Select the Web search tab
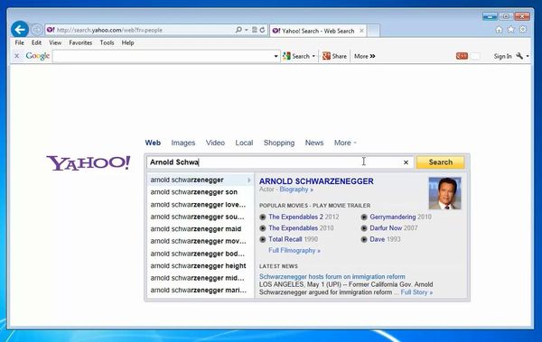 (x=153, y=143)
